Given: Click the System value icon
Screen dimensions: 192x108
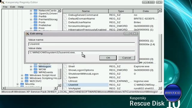Looking at the screenshot, I should (65, 77).
